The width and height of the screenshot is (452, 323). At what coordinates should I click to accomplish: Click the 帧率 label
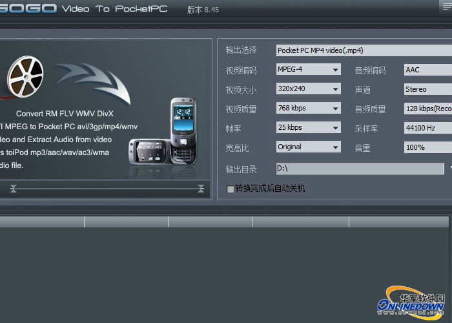click(233, 129)
